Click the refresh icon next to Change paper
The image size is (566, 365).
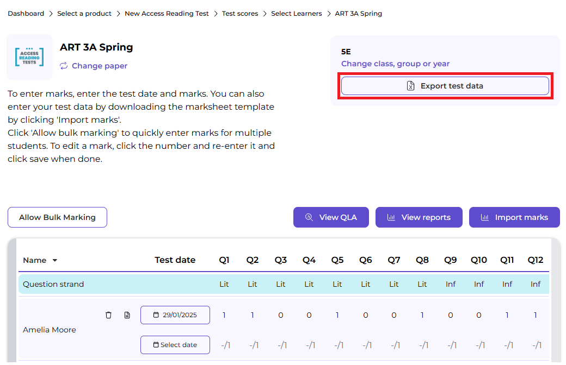(64, 66)
